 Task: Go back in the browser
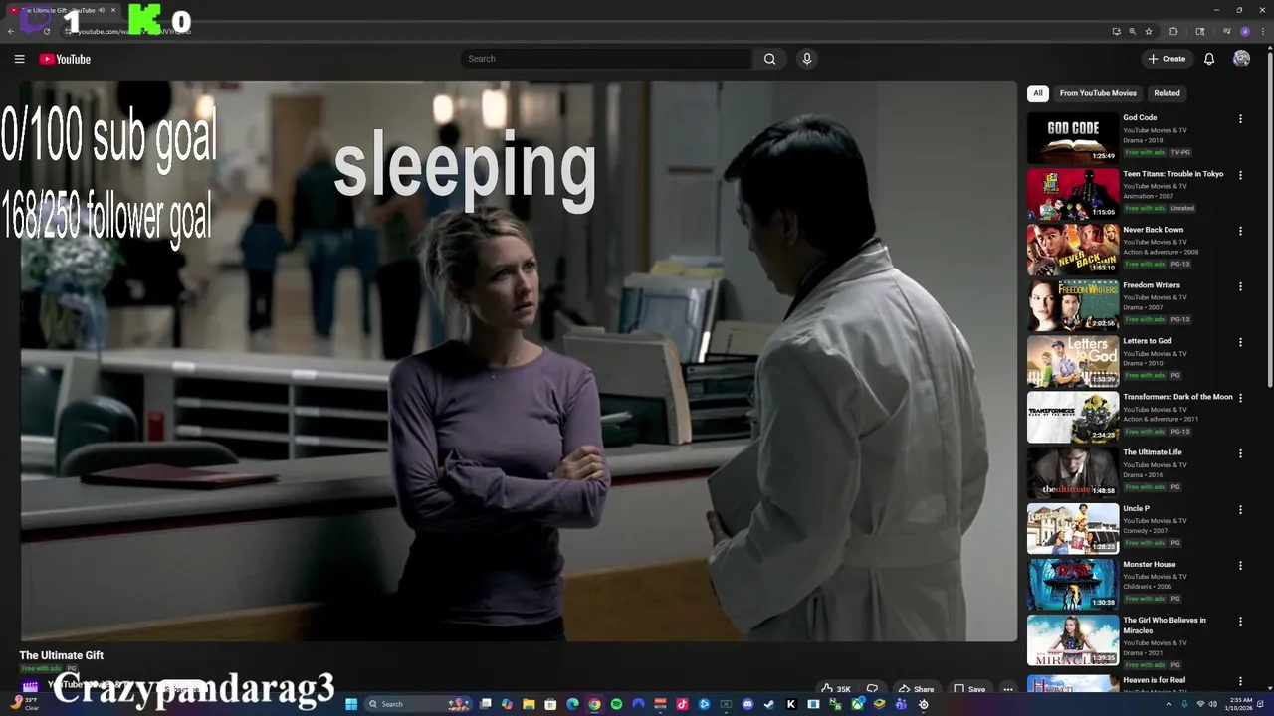pos(11,31)
